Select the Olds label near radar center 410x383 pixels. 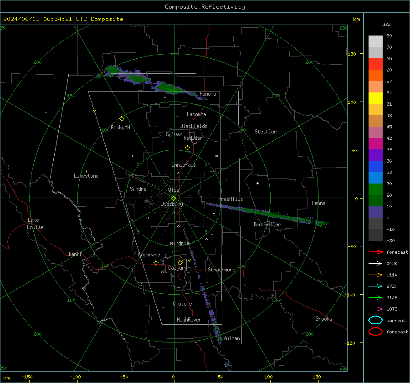coord(174,190)
